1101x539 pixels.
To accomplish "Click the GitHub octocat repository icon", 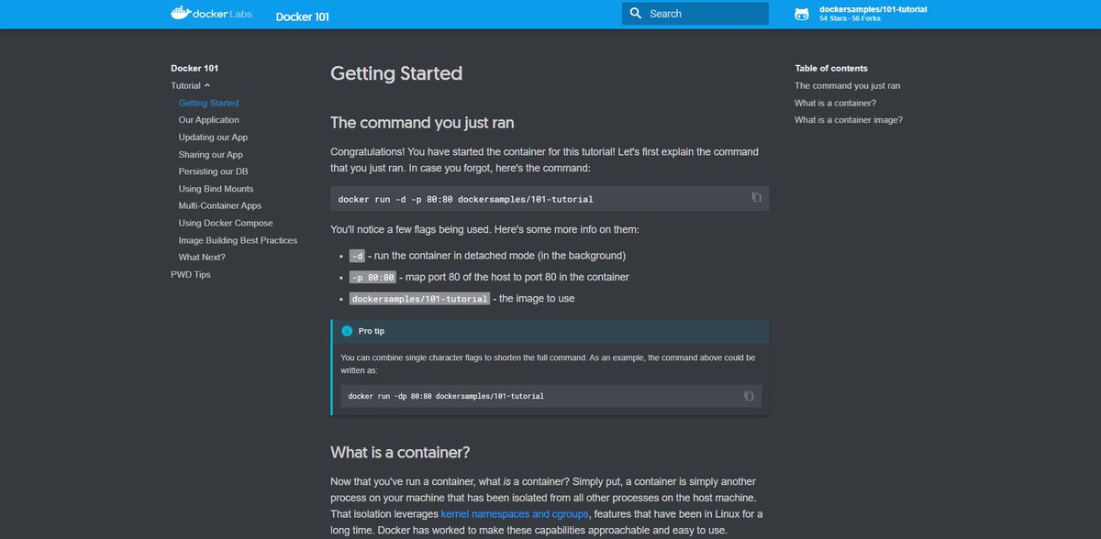I will click(802, 14).
